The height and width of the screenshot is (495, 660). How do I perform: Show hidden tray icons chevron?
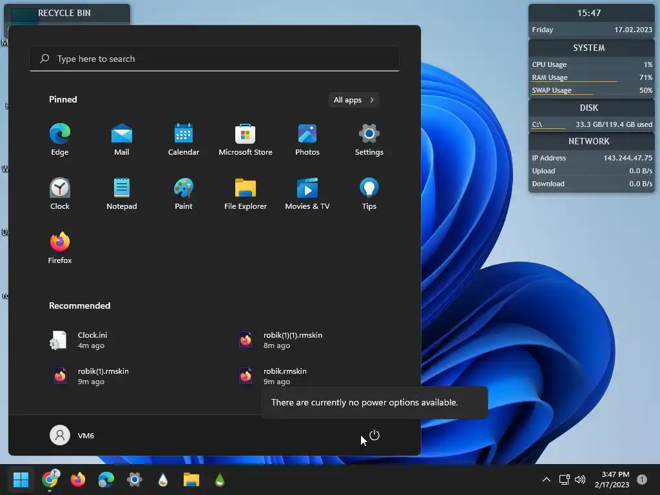(547, 480)
